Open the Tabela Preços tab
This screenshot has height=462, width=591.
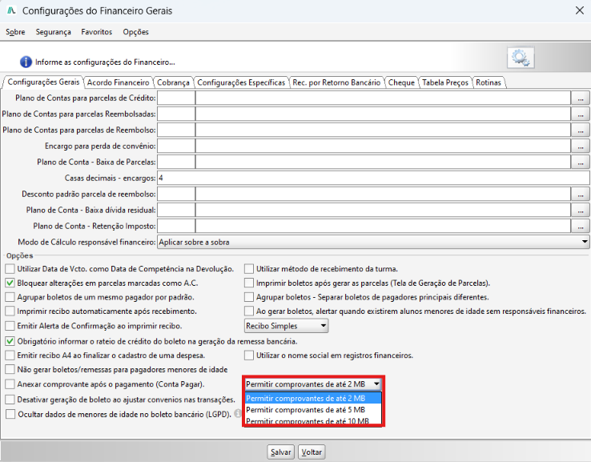[445, 82]
